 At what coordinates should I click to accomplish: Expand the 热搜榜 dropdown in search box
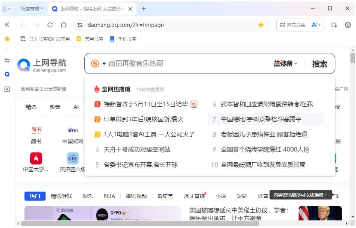tap(285, 63)
